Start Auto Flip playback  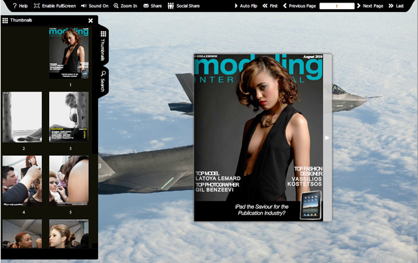coord(236,5)
